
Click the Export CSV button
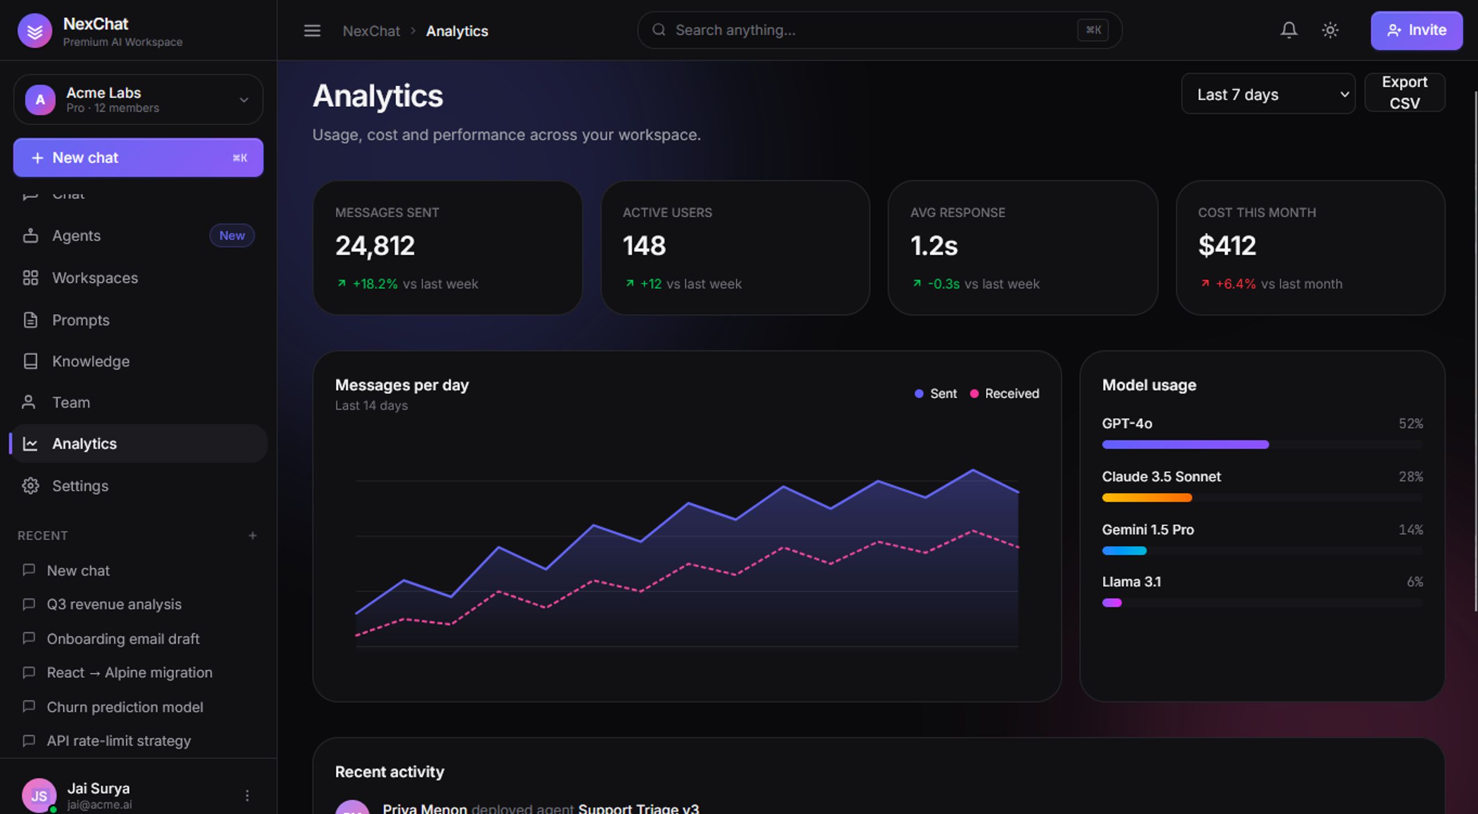click(x=1405, y=92)
